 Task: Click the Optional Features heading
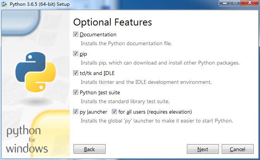click(x=113, y=22)
